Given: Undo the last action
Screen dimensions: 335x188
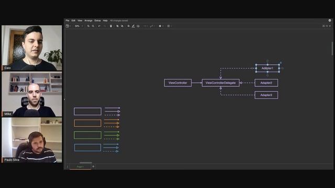Looking at the screenshot, I should (x=99, y=26).
